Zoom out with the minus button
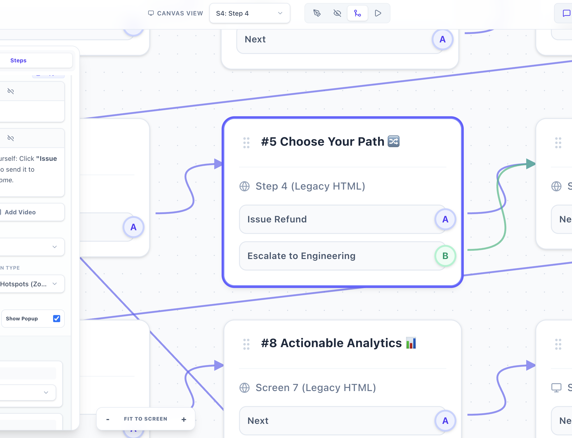The image size is (572, 438). click(108, 419)
